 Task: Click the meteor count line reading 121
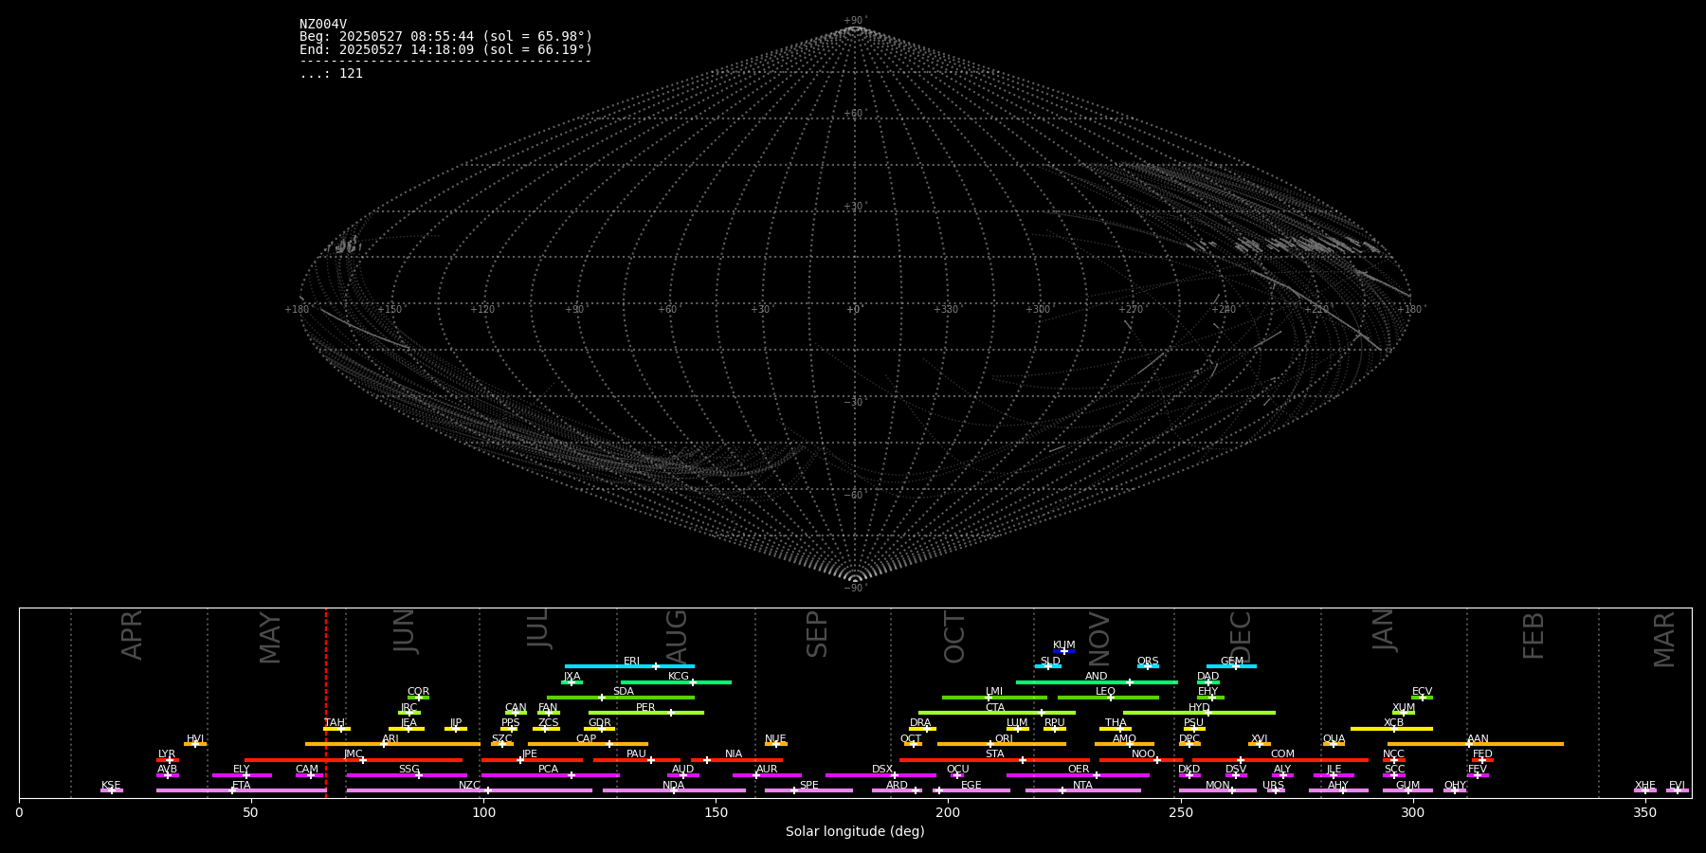[331, 74]
